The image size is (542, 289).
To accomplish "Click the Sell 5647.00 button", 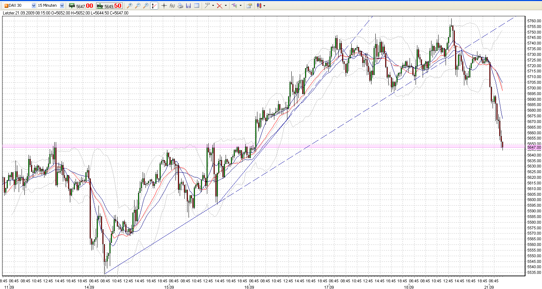I will click(81, 6).
